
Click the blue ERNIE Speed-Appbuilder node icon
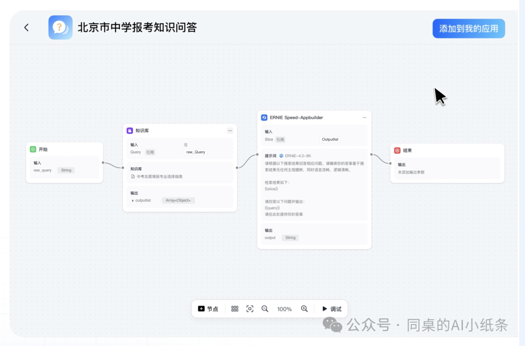point(263,117)
